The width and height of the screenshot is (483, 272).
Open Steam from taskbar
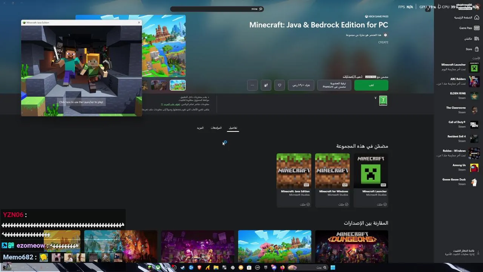(x=183, y=267)
